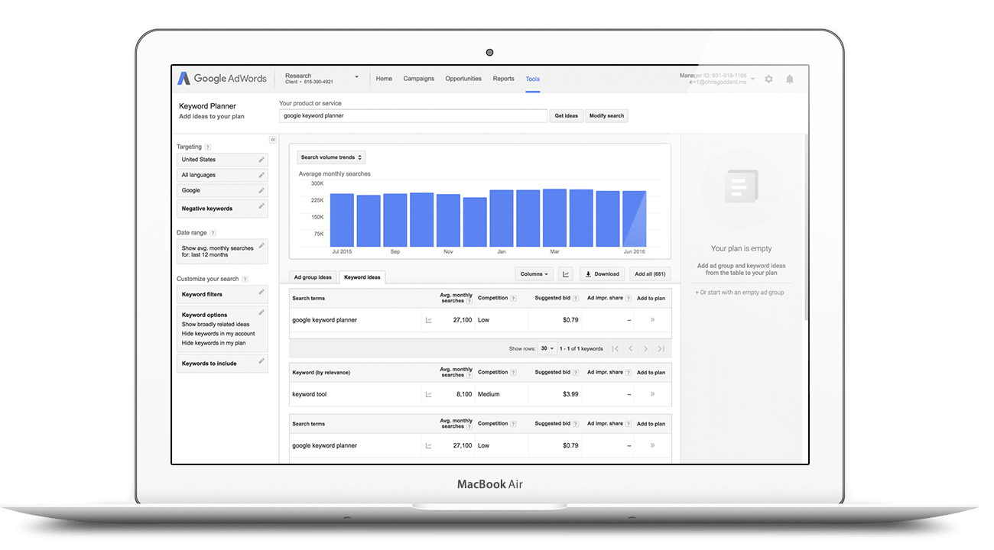Edit Keyword filters using pencil icon
Screen dimensions: 994x550
pyautogui.click(x=261, y=293)
